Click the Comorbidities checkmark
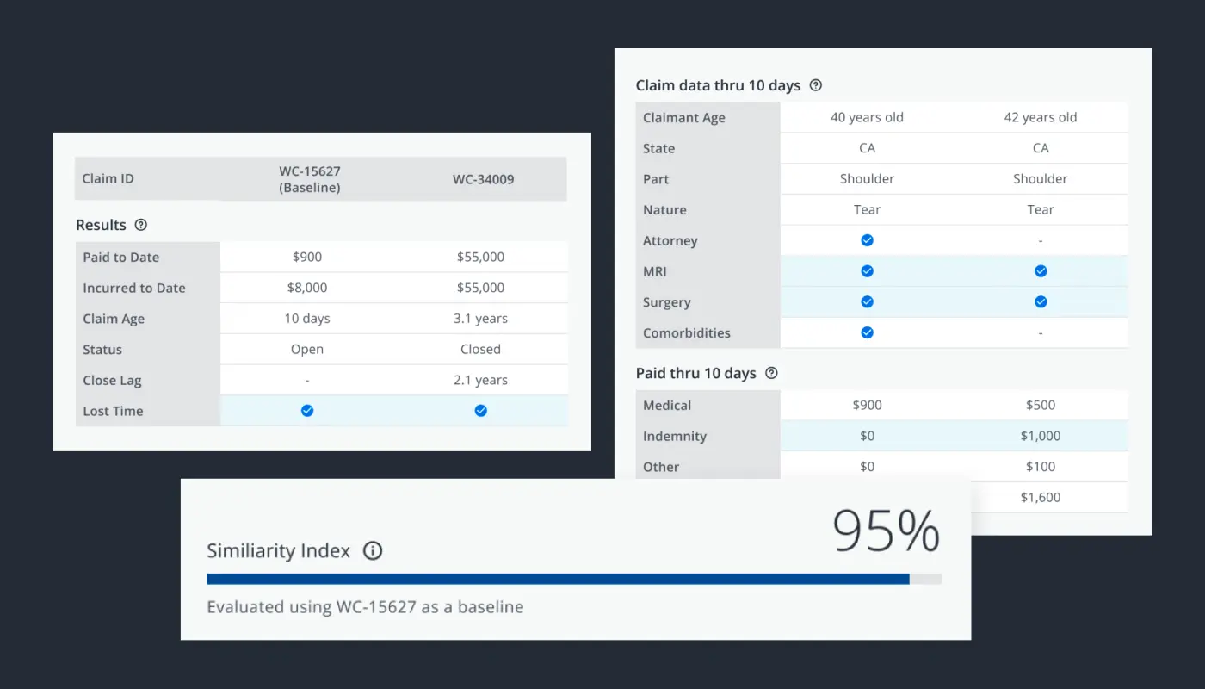Screen dimensions: 1205x689 pos(867,332)
